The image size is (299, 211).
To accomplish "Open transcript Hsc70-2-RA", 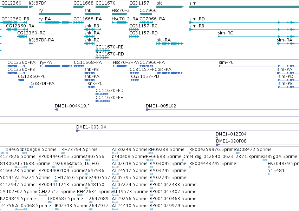I will (125, 19).
